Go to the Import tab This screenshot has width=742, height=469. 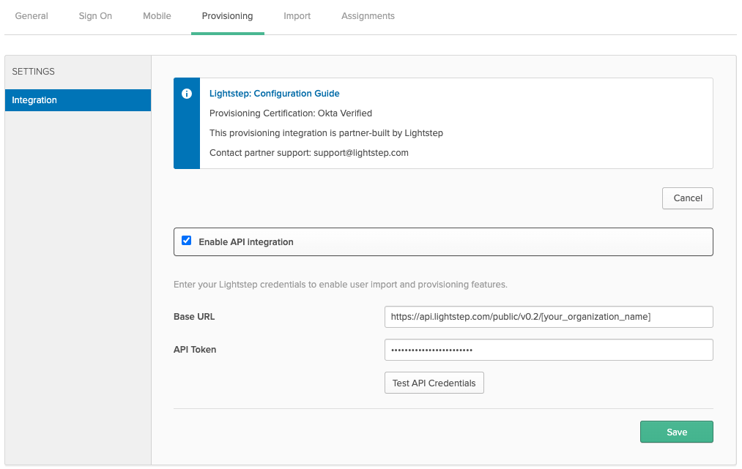point(297,16)
